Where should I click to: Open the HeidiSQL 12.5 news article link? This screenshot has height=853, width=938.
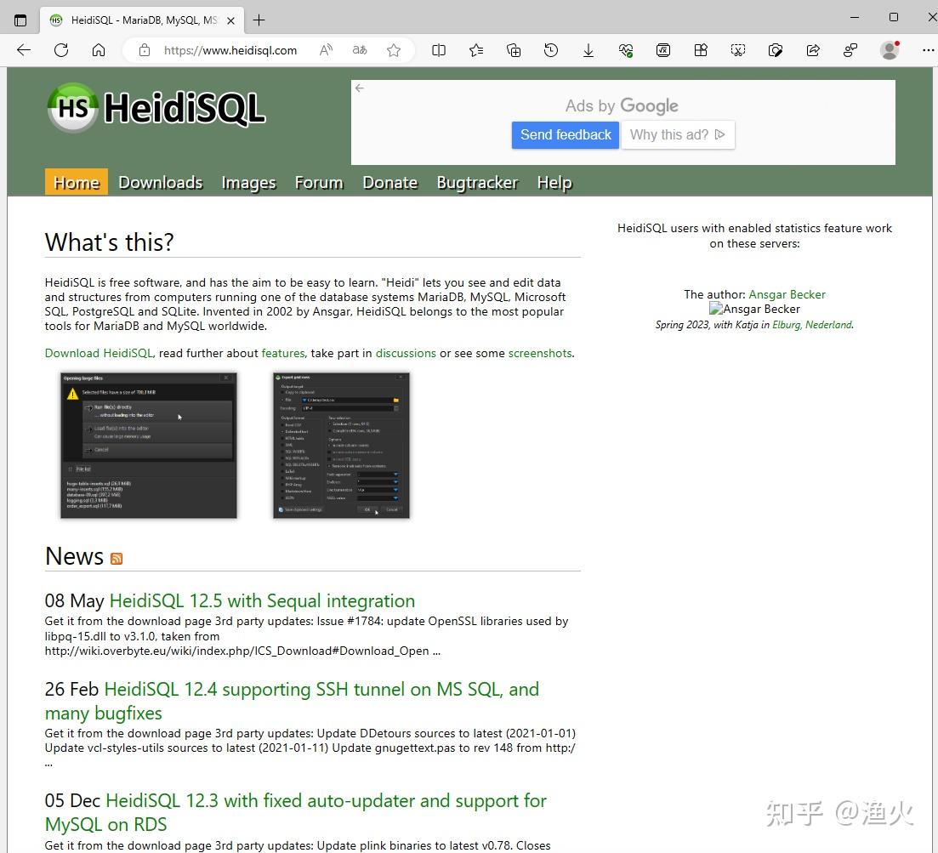coord(261,600)
